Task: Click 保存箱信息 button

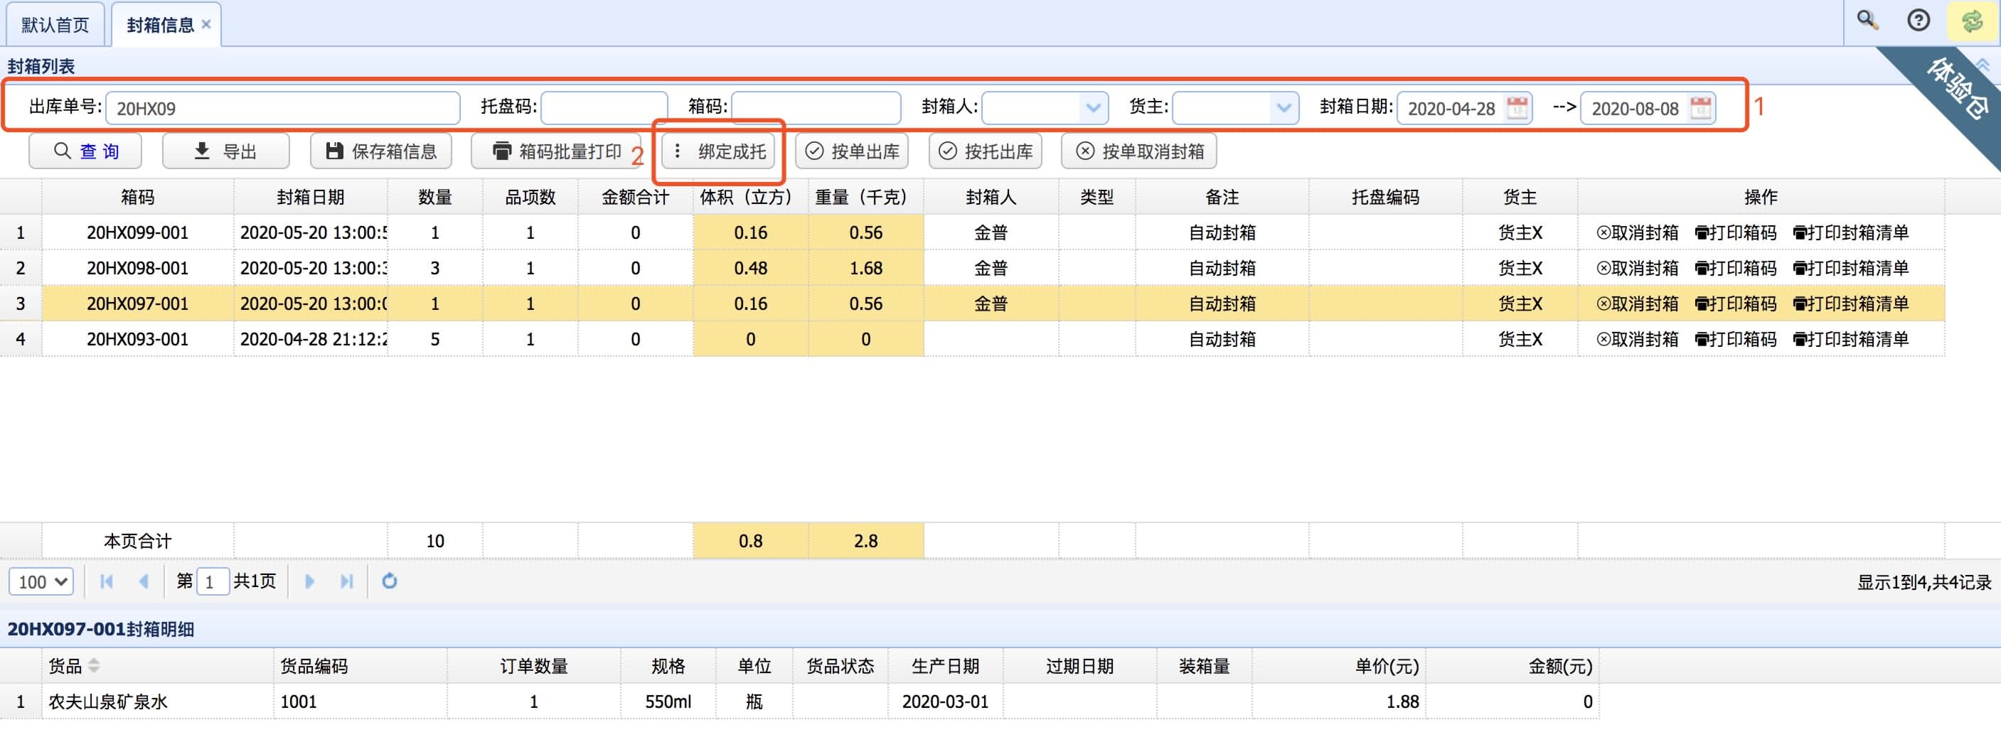Action: pos(380,151)
